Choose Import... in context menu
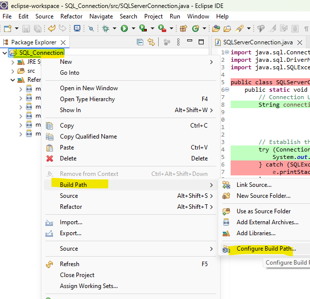The width and height of the screenshot is (310, 299). [x=130, y=222]
